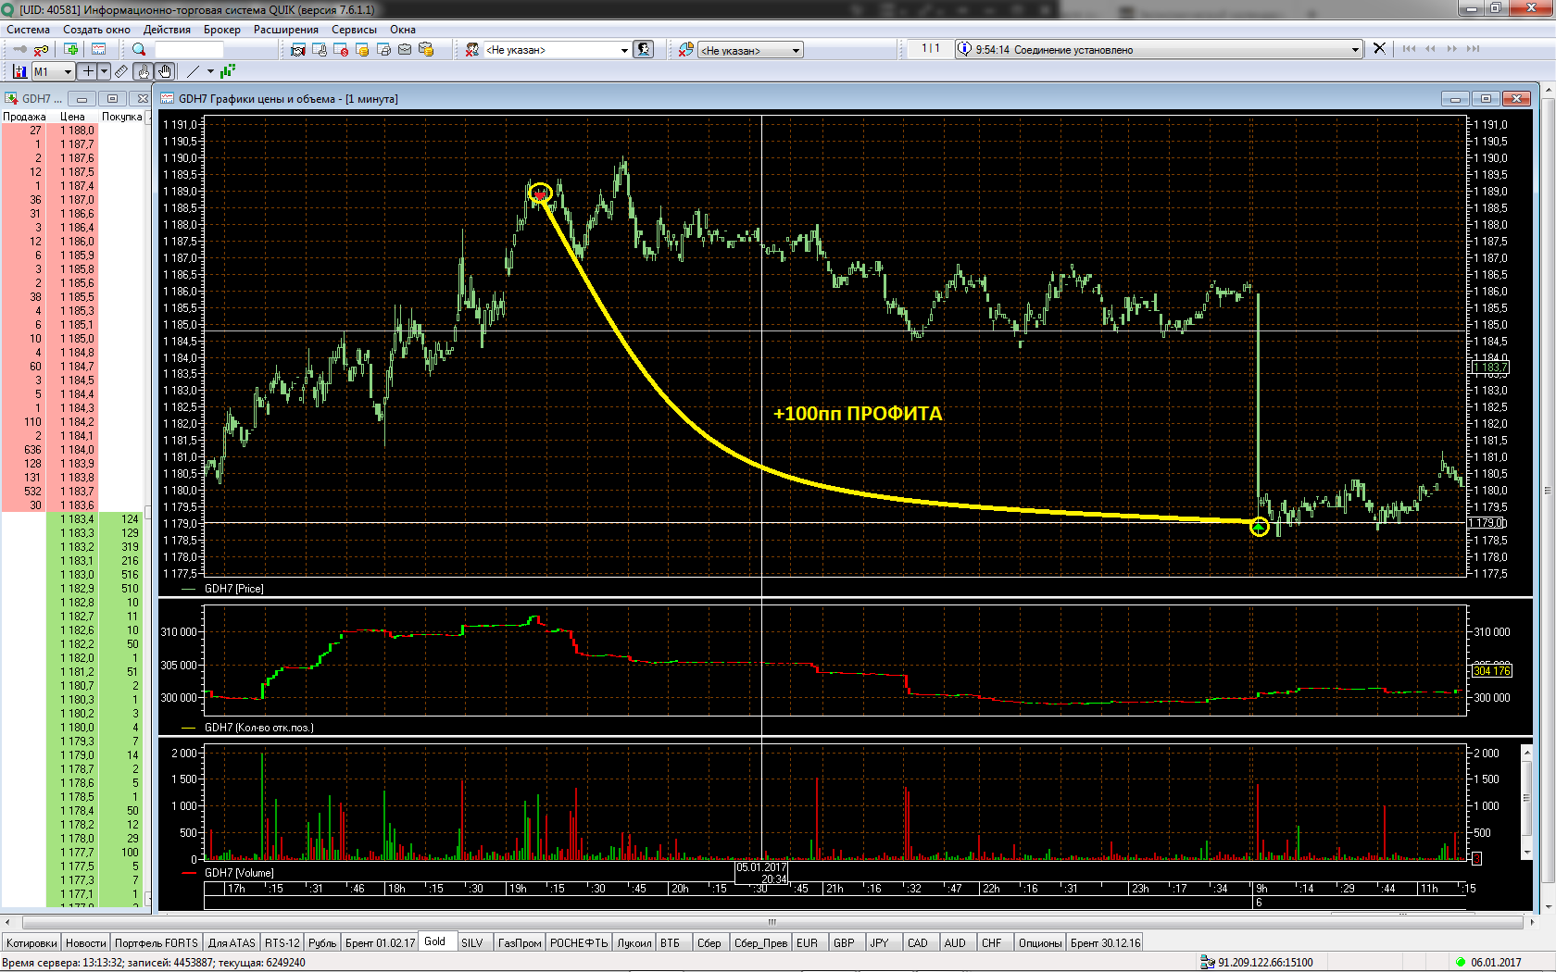Switch to the Опционы tab

tap(1040, 942)
